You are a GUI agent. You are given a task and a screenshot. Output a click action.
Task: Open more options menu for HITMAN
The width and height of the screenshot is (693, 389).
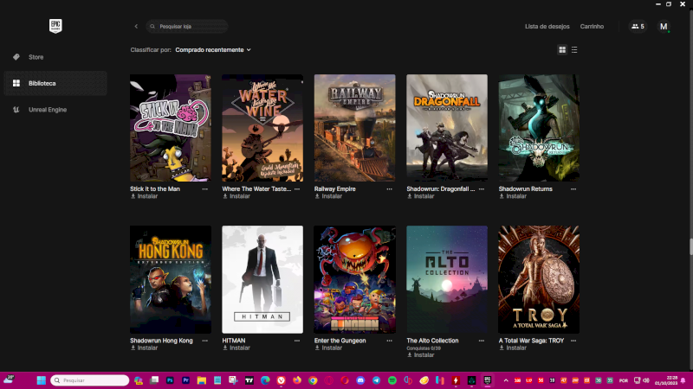pyautogui.click(x=297, y=341)
